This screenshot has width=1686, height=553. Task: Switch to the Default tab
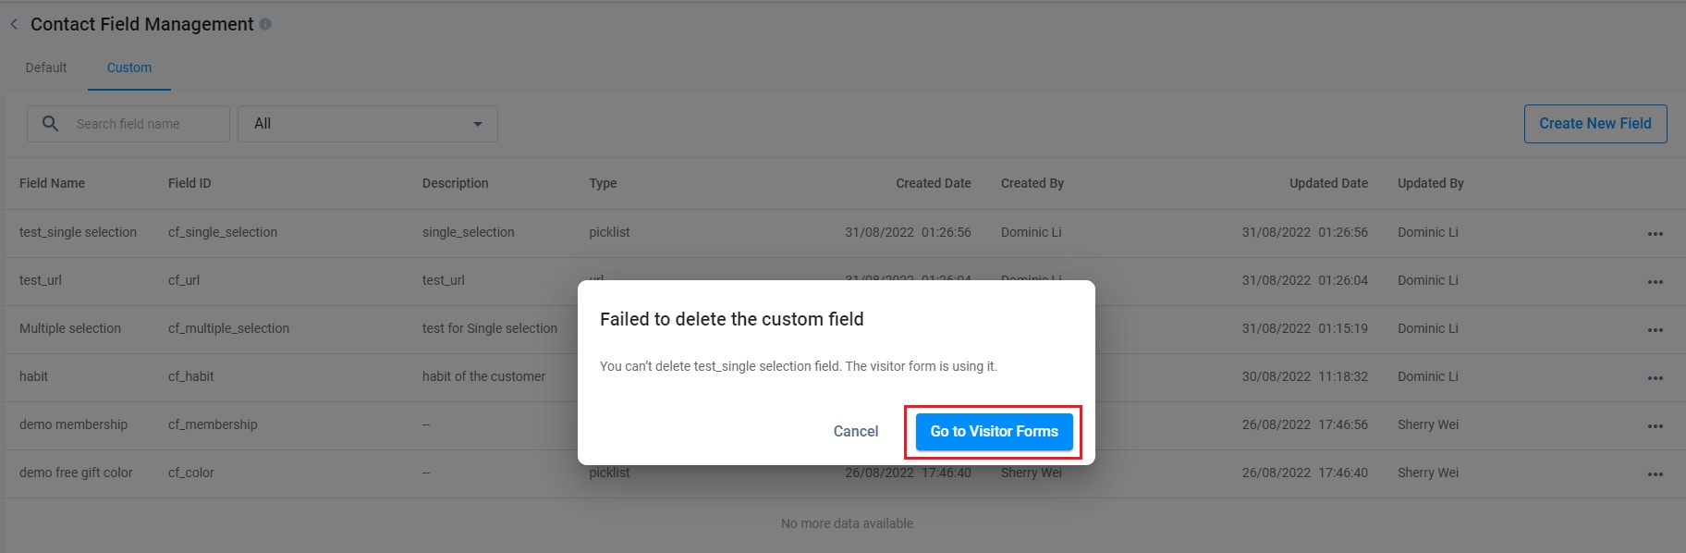[x=46, y=68]
